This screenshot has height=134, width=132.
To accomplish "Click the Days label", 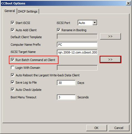I will pyautogui.click(x=81, y=83).
